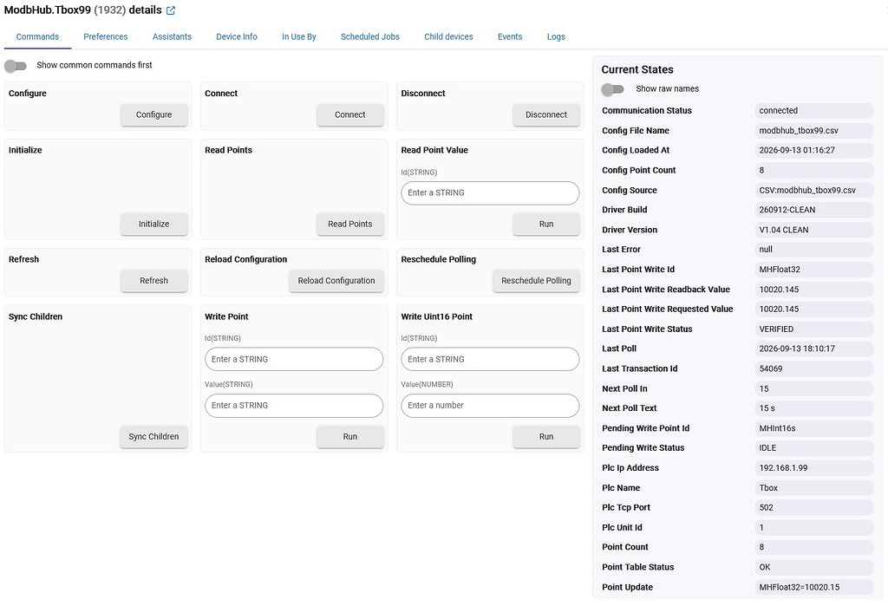Select Last Transaction Id value '54069'
The image size is (888, 606).
pos(813,368)
